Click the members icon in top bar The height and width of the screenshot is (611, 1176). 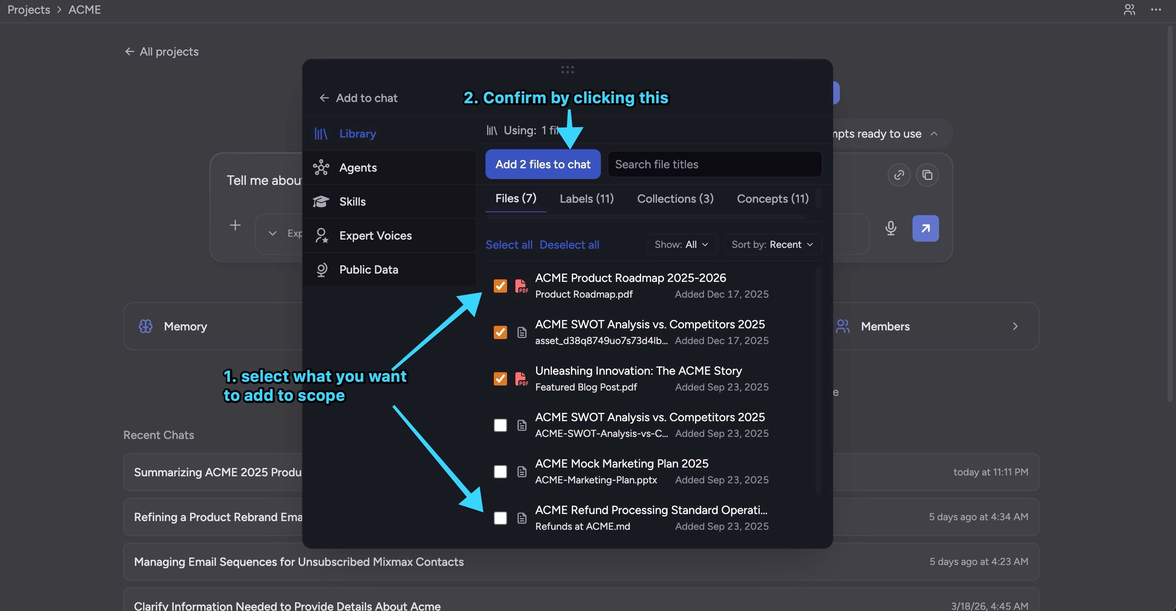click(x=1129, y=10)
